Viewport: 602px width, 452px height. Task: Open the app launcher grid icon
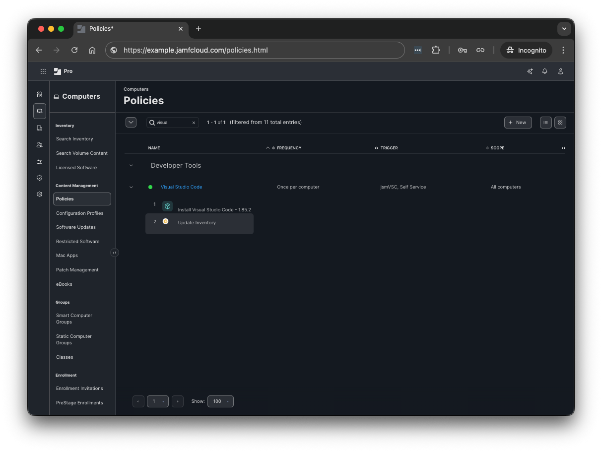(x=43, y=71)
